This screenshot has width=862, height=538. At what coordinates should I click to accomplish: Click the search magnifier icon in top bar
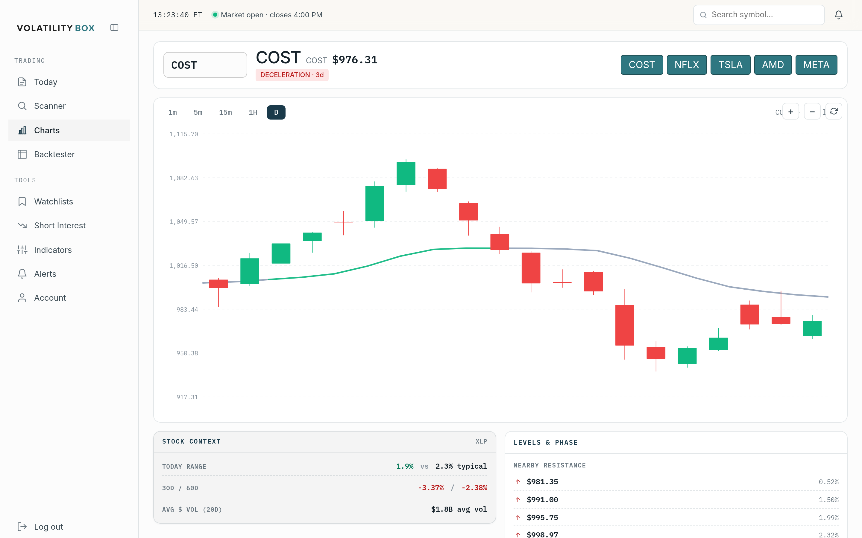703,15
